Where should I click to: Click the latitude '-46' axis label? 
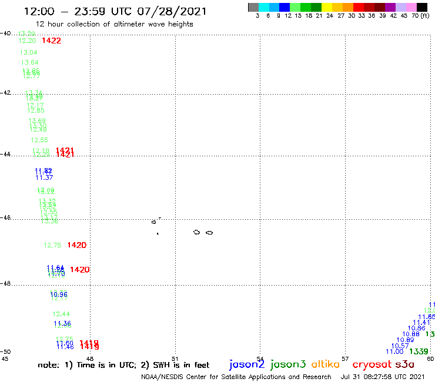(5, 217)
